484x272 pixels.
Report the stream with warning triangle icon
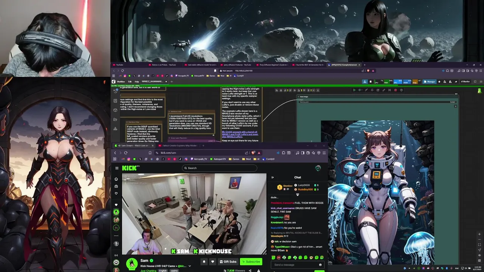[x=259, y=270]
